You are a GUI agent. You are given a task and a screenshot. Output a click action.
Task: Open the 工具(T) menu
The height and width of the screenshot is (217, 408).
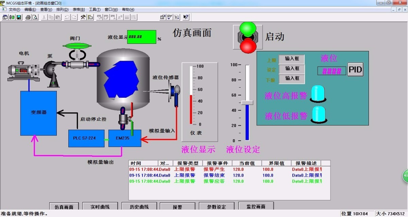pos(95,10)
